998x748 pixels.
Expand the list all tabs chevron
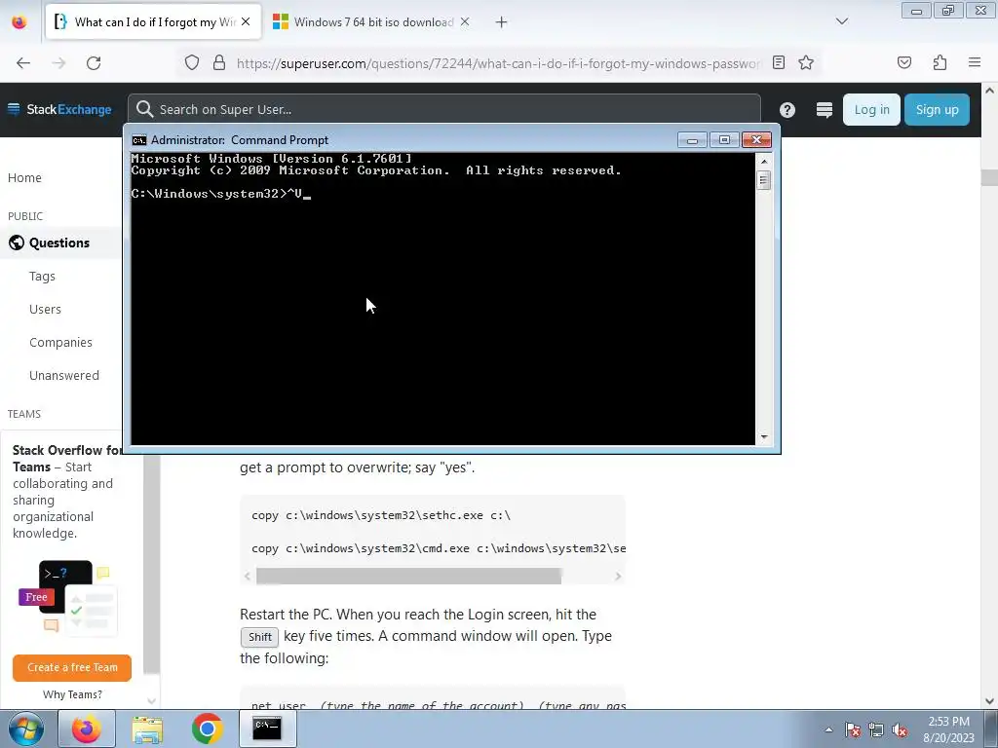point(842,21)
